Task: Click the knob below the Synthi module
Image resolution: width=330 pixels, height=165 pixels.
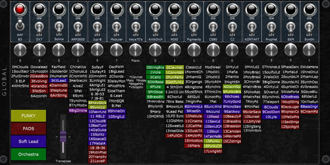Action: pos(309,49)
